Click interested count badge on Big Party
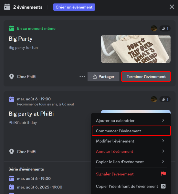The width and height of the screenshot is (178, 194). (165, 28)
